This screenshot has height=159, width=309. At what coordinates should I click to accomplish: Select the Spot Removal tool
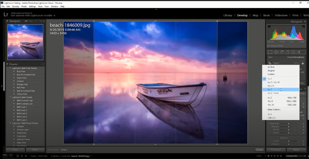point(276,52)
